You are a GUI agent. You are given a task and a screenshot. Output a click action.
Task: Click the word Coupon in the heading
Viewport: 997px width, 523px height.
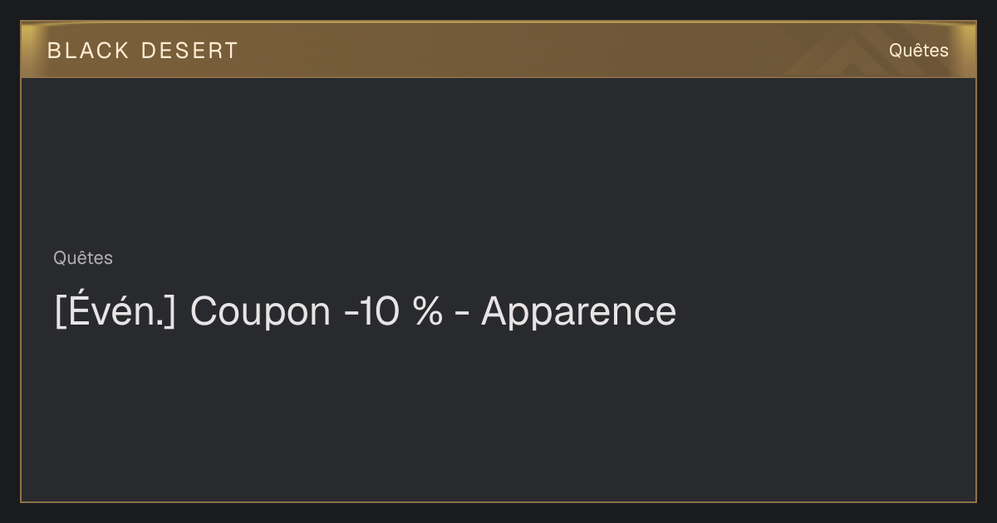(260, 313)
